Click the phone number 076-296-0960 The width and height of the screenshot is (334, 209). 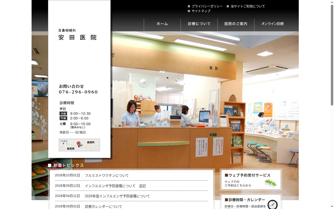tap(78, 92)
